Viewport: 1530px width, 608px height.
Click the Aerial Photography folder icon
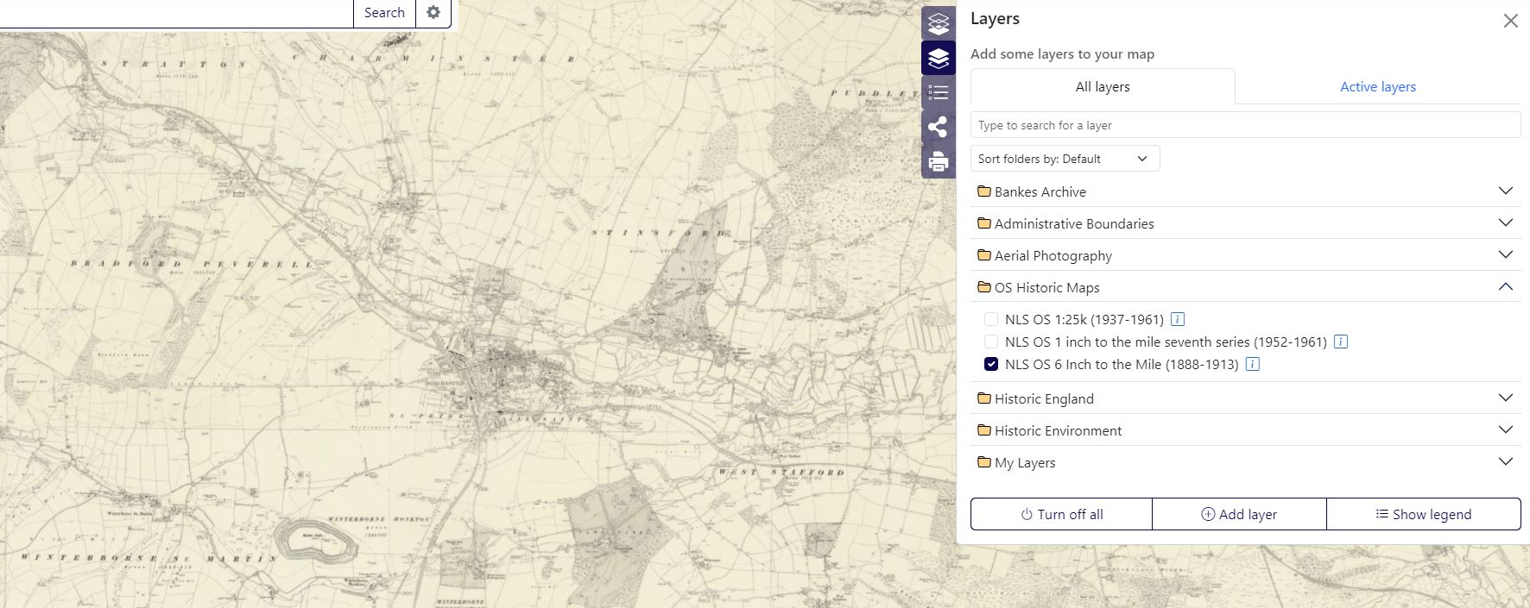point(983,255)
